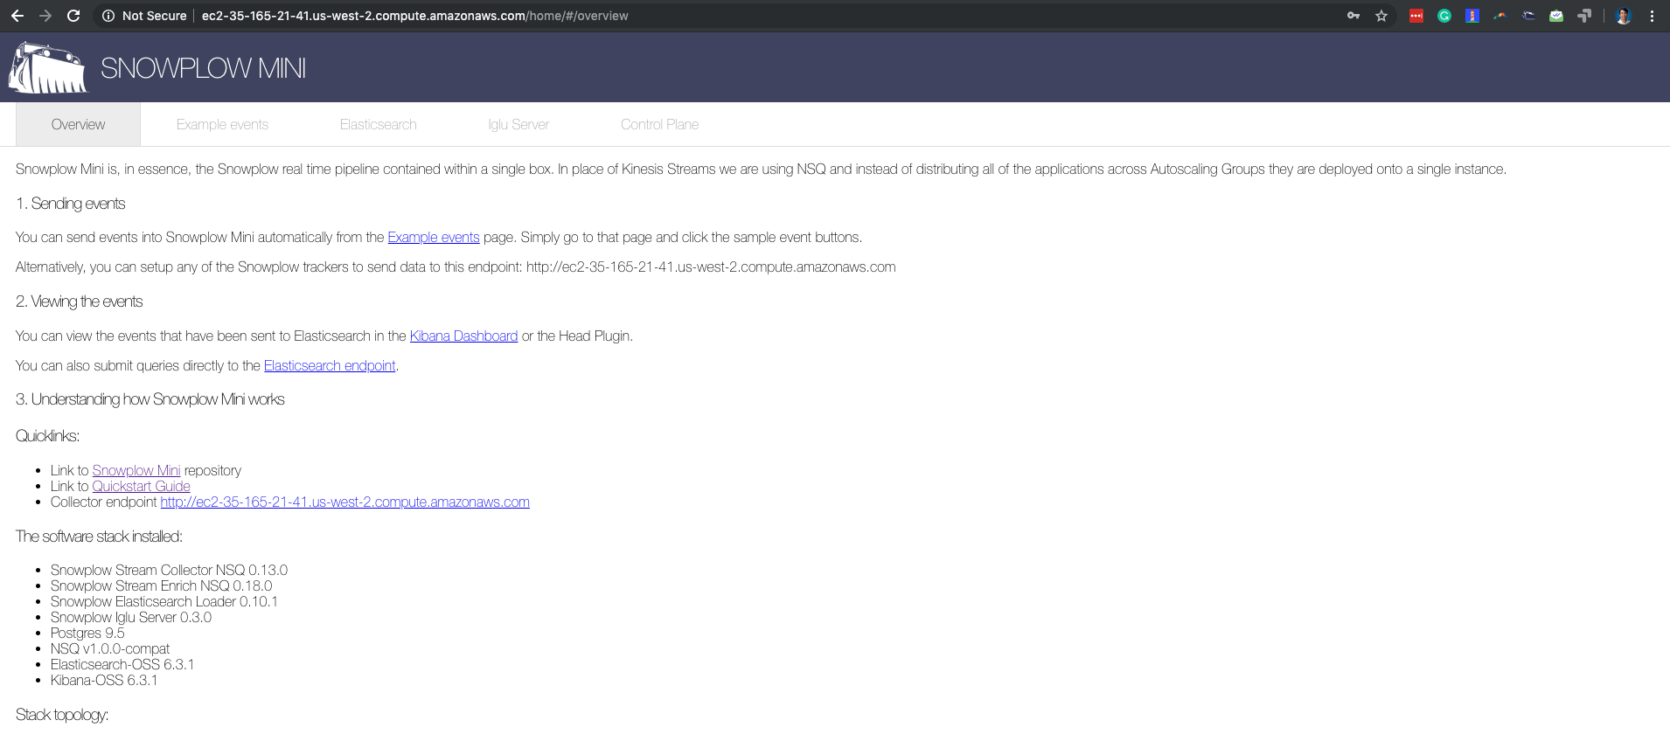
Task: Click the 'Elasticsearch-OSS 6.3.1' list item
Action: point(122,664)
